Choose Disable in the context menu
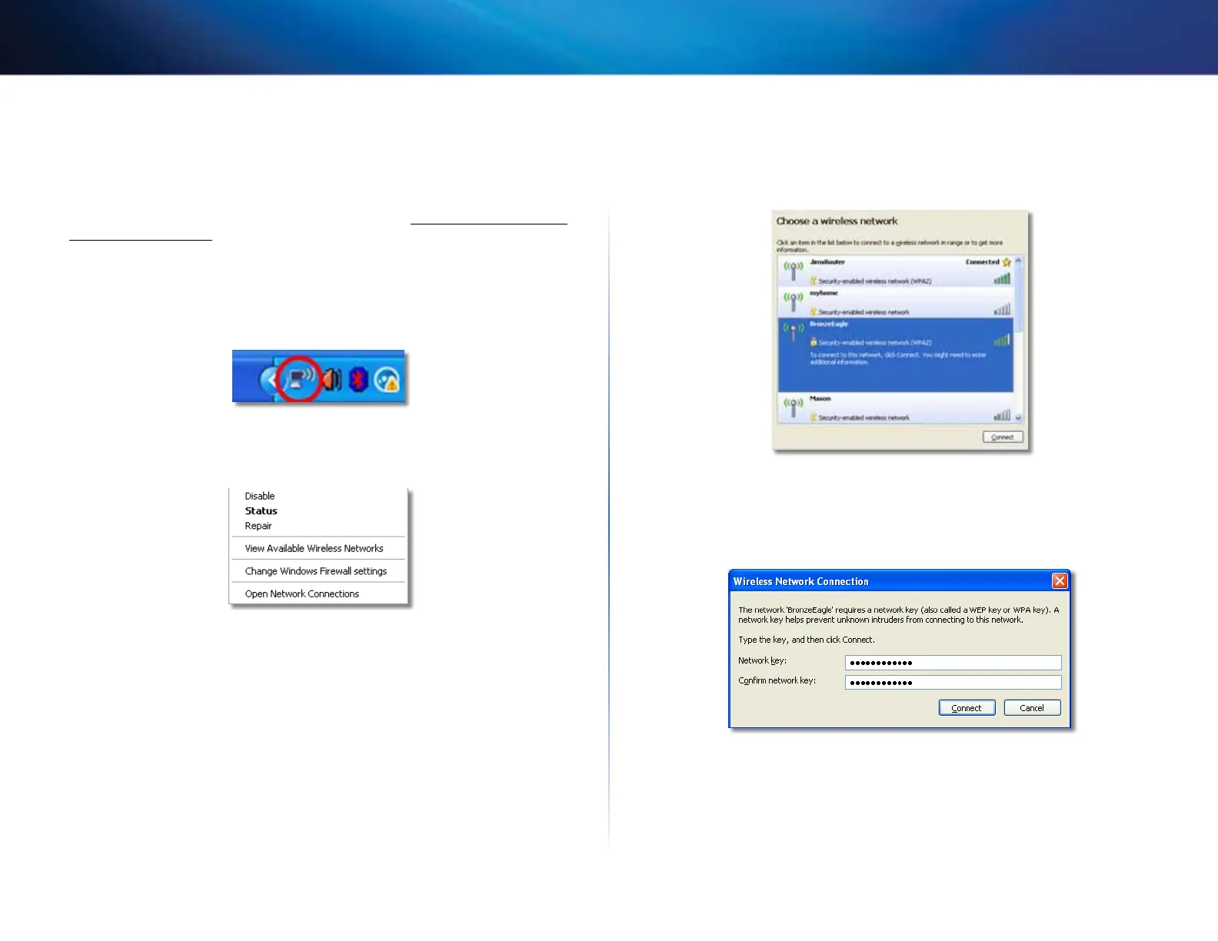 260,496
